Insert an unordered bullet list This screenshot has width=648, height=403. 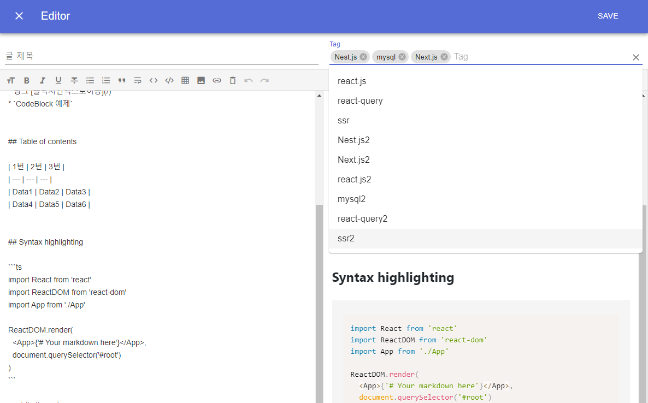(90, 80)
